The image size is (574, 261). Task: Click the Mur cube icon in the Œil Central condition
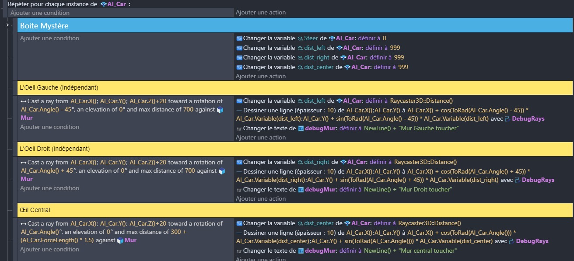click(x=120, y=240)
